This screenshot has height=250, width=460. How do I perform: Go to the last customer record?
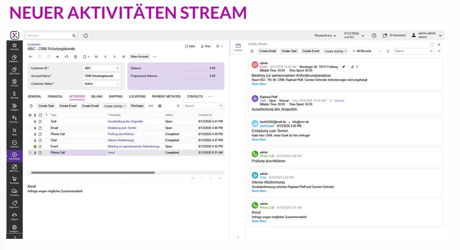tap(123, 57)
